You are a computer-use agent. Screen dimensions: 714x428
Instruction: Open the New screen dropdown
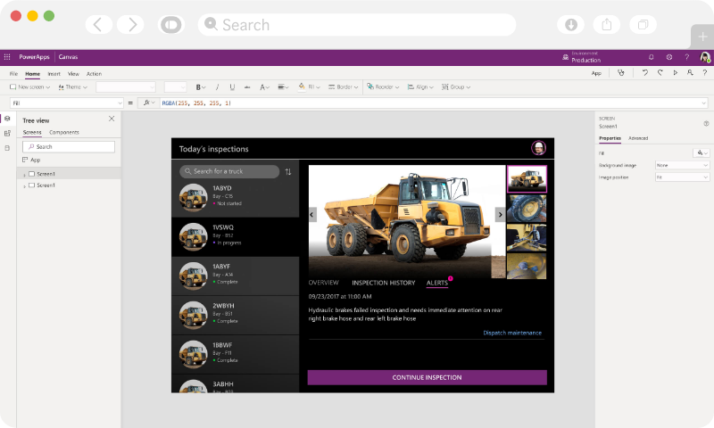tap(30, 86)
